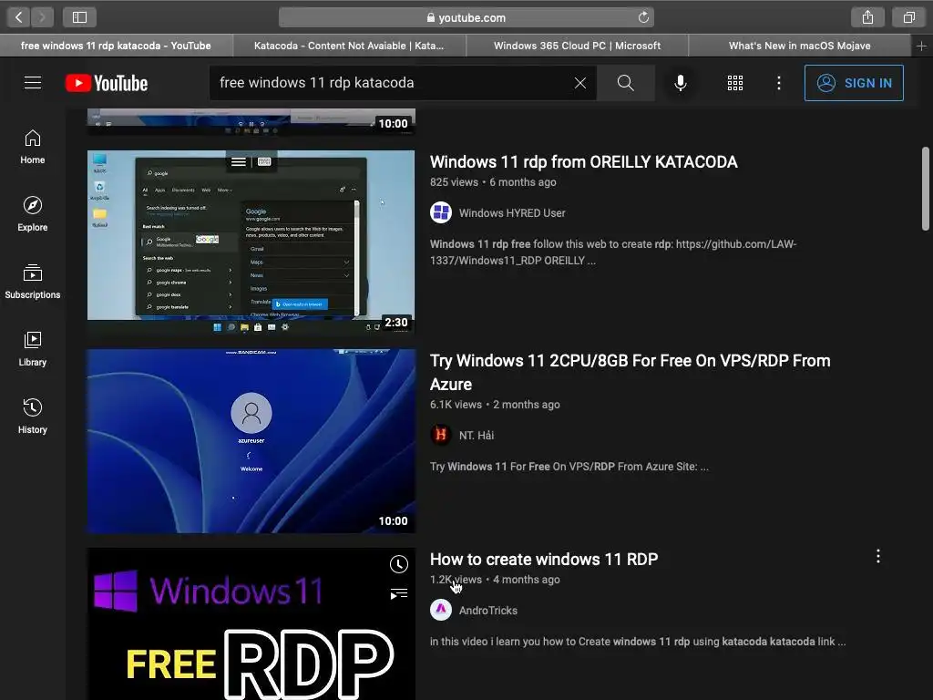Open Windows HYRED User channel name
This screenshot has width=933, height=700.
click(x=512, y=213)
